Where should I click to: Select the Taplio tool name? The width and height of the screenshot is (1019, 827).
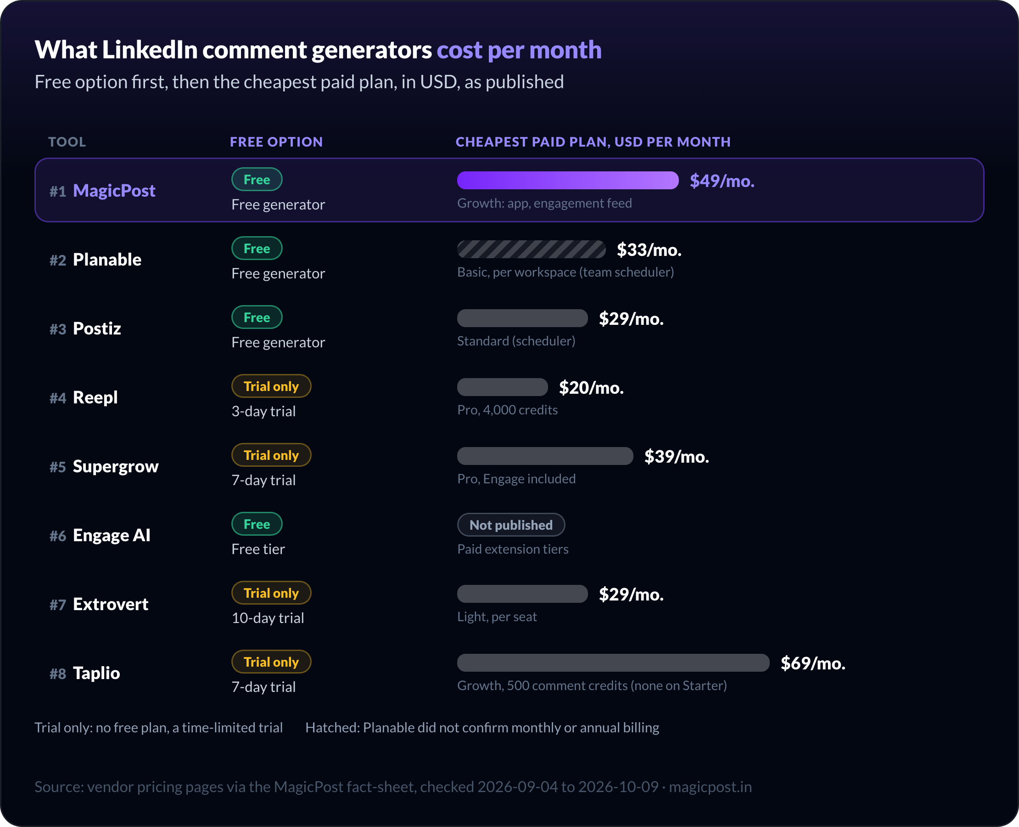pos(96,673)
